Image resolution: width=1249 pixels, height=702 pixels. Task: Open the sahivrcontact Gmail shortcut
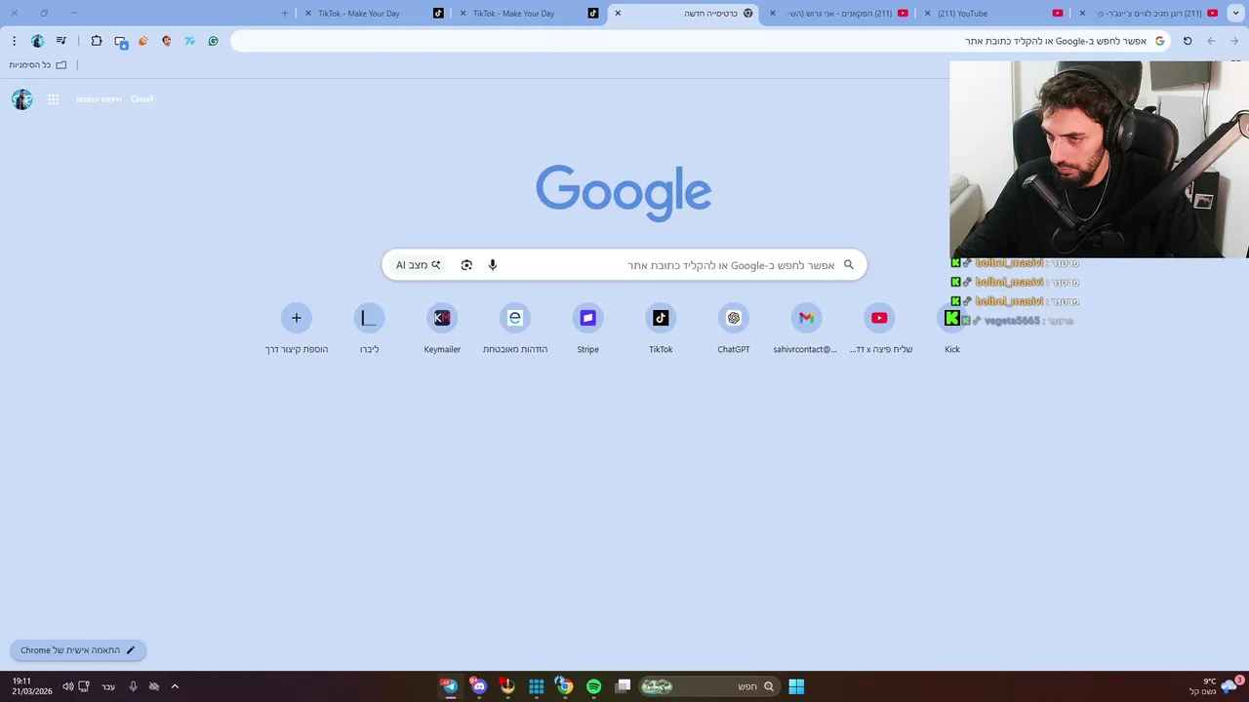coord(806,329)
